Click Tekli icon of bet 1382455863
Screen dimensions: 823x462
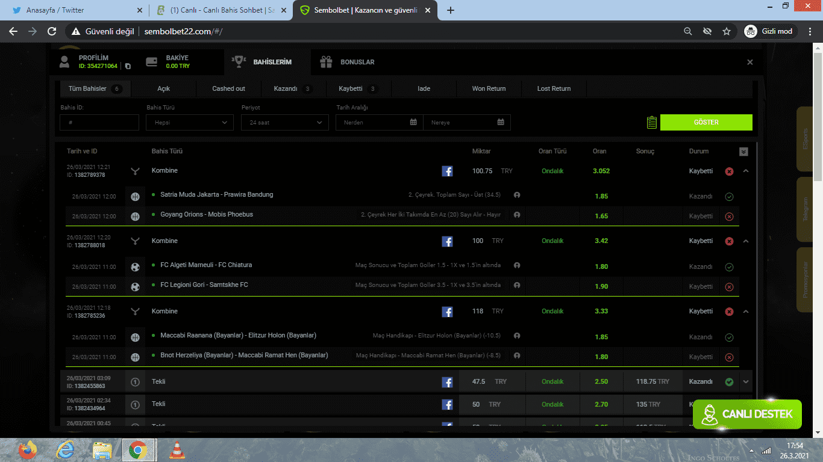click(x=135, y=382)
